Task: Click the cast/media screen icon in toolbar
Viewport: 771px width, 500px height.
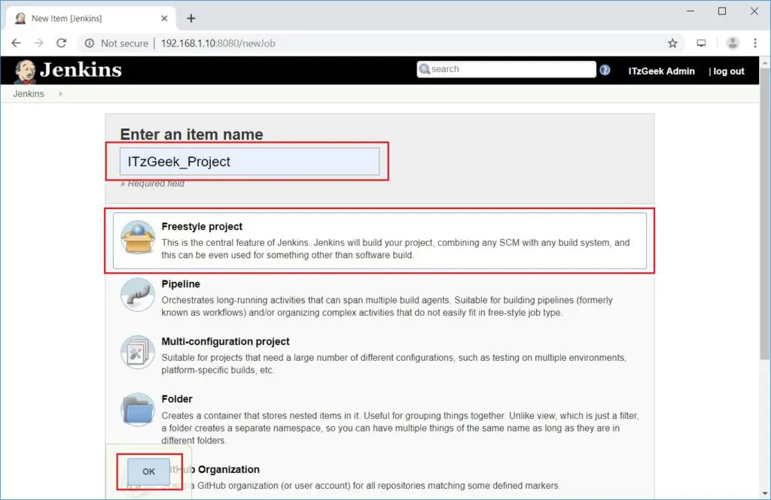Action: 701,43
